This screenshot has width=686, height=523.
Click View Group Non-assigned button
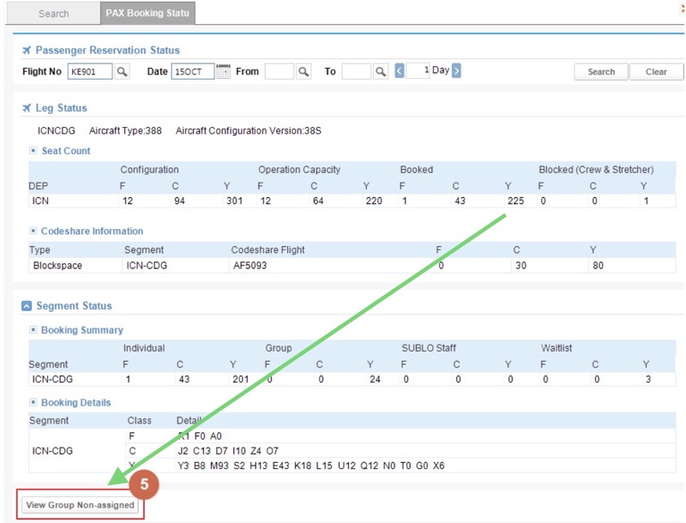coord(81,505)
